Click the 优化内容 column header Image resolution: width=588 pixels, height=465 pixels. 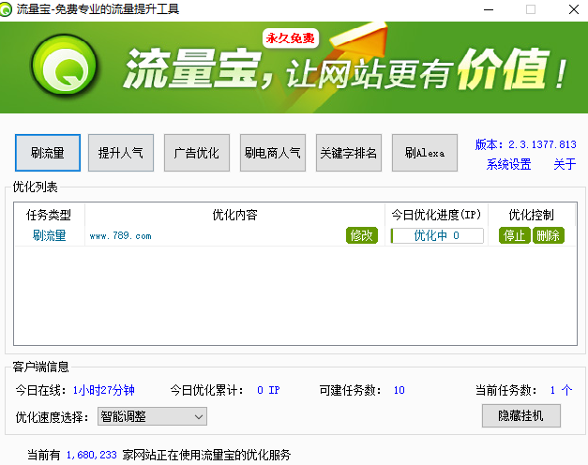coord(234,215)
